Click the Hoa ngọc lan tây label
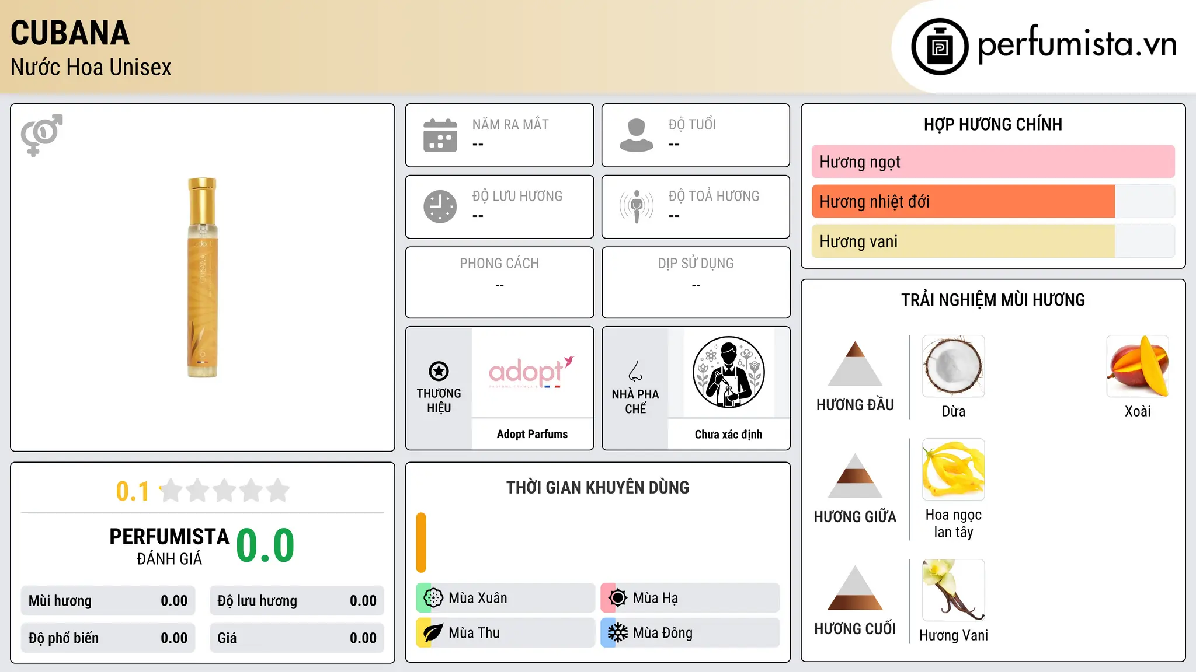 (x=954, y=523)
